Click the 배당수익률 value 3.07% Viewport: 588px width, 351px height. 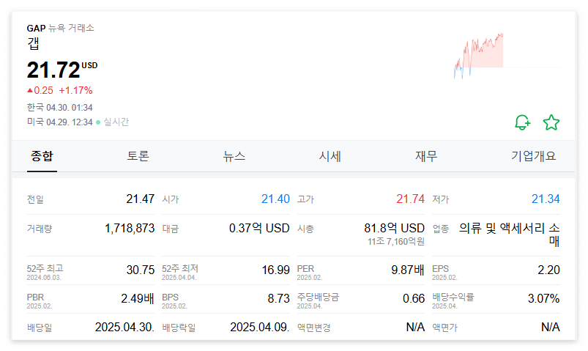tap(544, 298)
